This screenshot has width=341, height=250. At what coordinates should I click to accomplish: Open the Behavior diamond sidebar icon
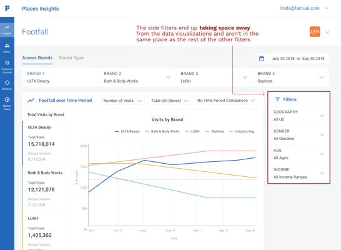click(7, 85)
